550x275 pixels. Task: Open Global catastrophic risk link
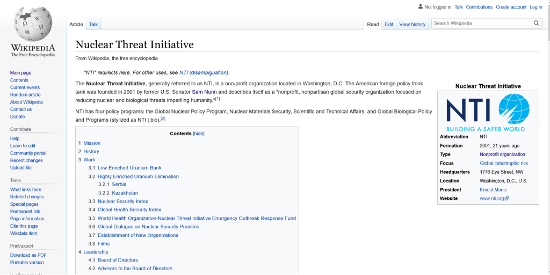click(504, 163)
